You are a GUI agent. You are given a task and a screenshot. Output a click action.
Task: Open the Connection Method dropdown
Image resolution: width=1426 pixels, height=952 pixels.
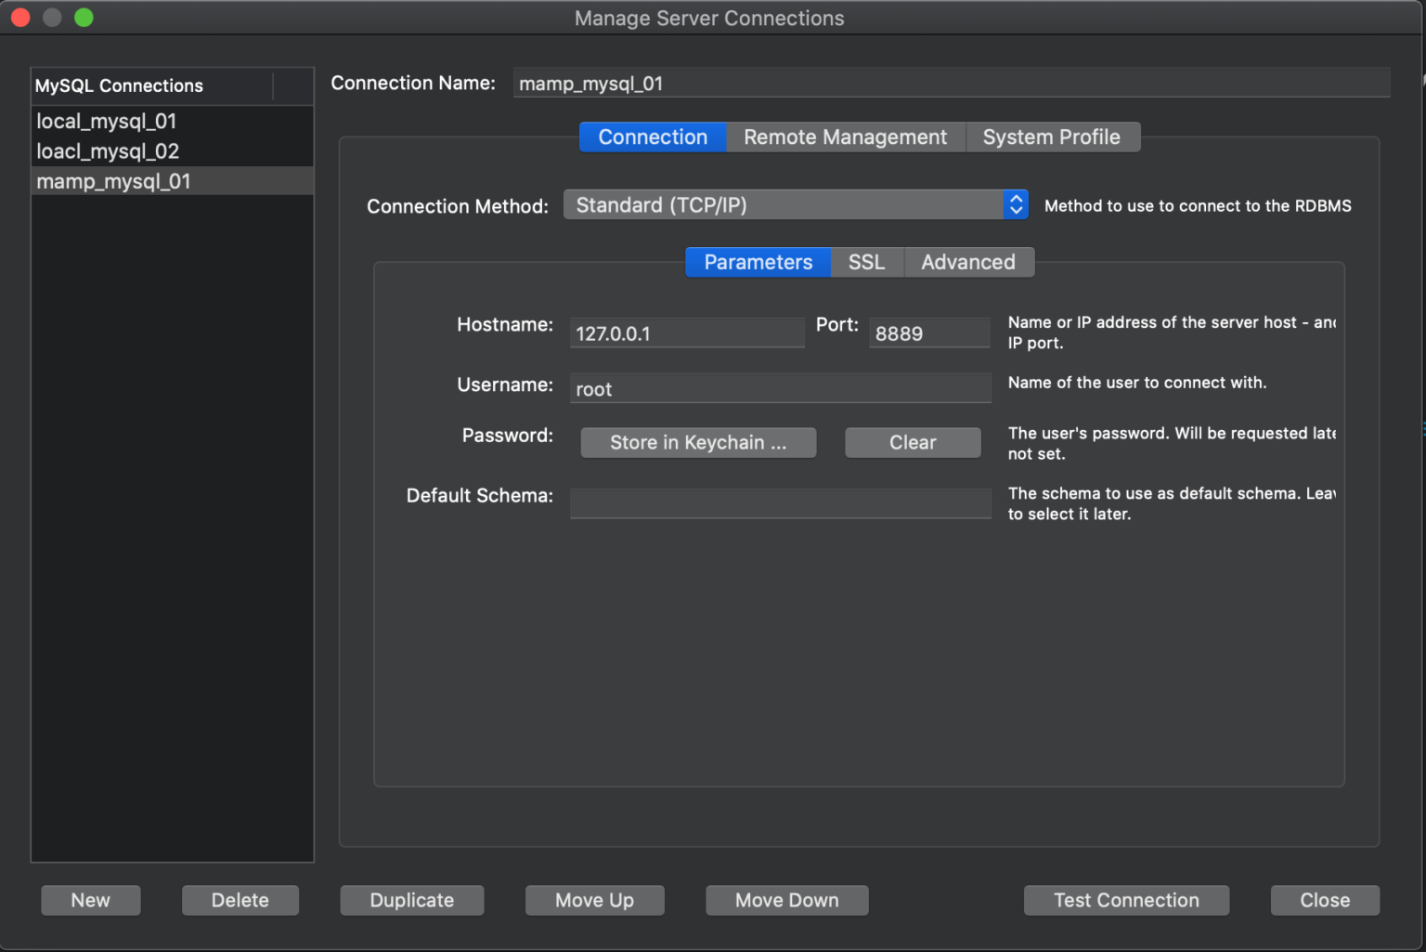coord(795,205)
